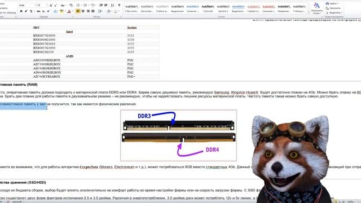Click the Change Styles large AA icon
The height and width of the screenshot is (203, 361).
[316, 6]
